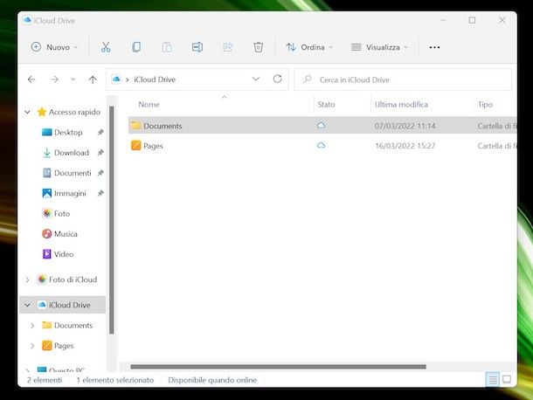Click iCloud icon in address bar
The width and height of the screenshot is (533, 400).
[116, 79]
